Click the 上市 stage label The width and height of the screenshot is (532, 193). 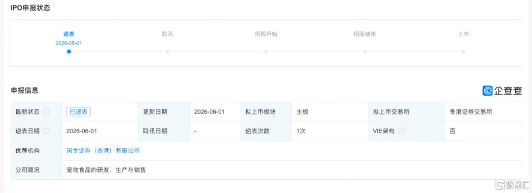463,34
